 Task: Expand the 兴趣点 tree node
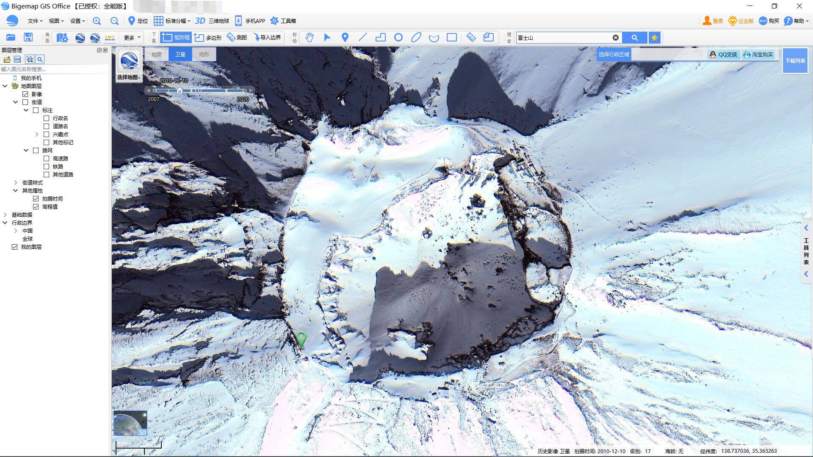pos(37,134)
